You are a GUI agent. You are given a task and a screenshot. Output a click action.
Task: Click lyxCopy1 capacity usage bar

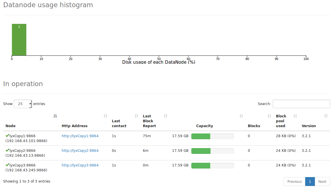click(212, 136)
